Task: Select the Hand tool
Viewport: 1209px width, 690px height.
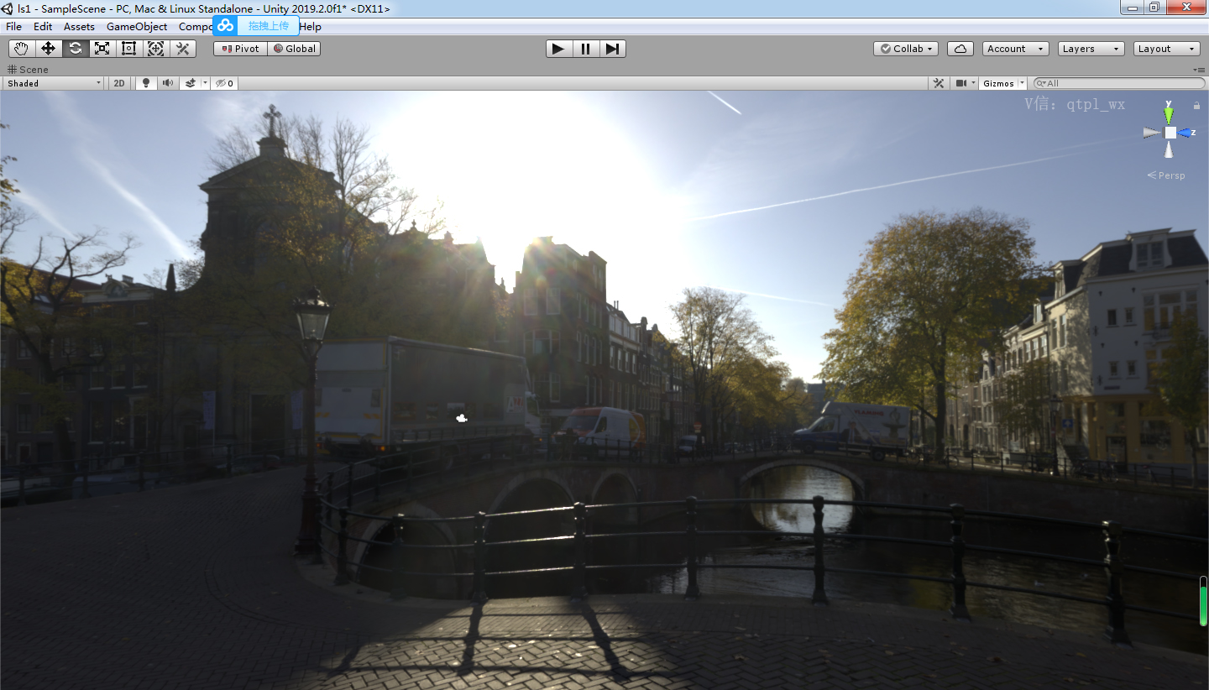Action: coord(22,49)
